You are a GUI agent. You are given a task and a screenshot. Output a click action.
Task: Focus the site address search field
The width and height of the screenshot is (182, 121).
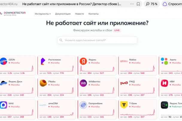[x=97, y=40]
